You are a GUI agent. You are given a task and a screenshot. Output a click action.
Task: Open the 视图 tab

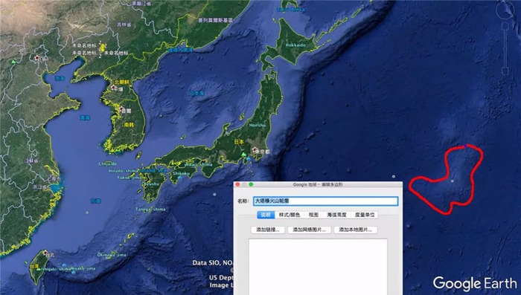(313, 215)
